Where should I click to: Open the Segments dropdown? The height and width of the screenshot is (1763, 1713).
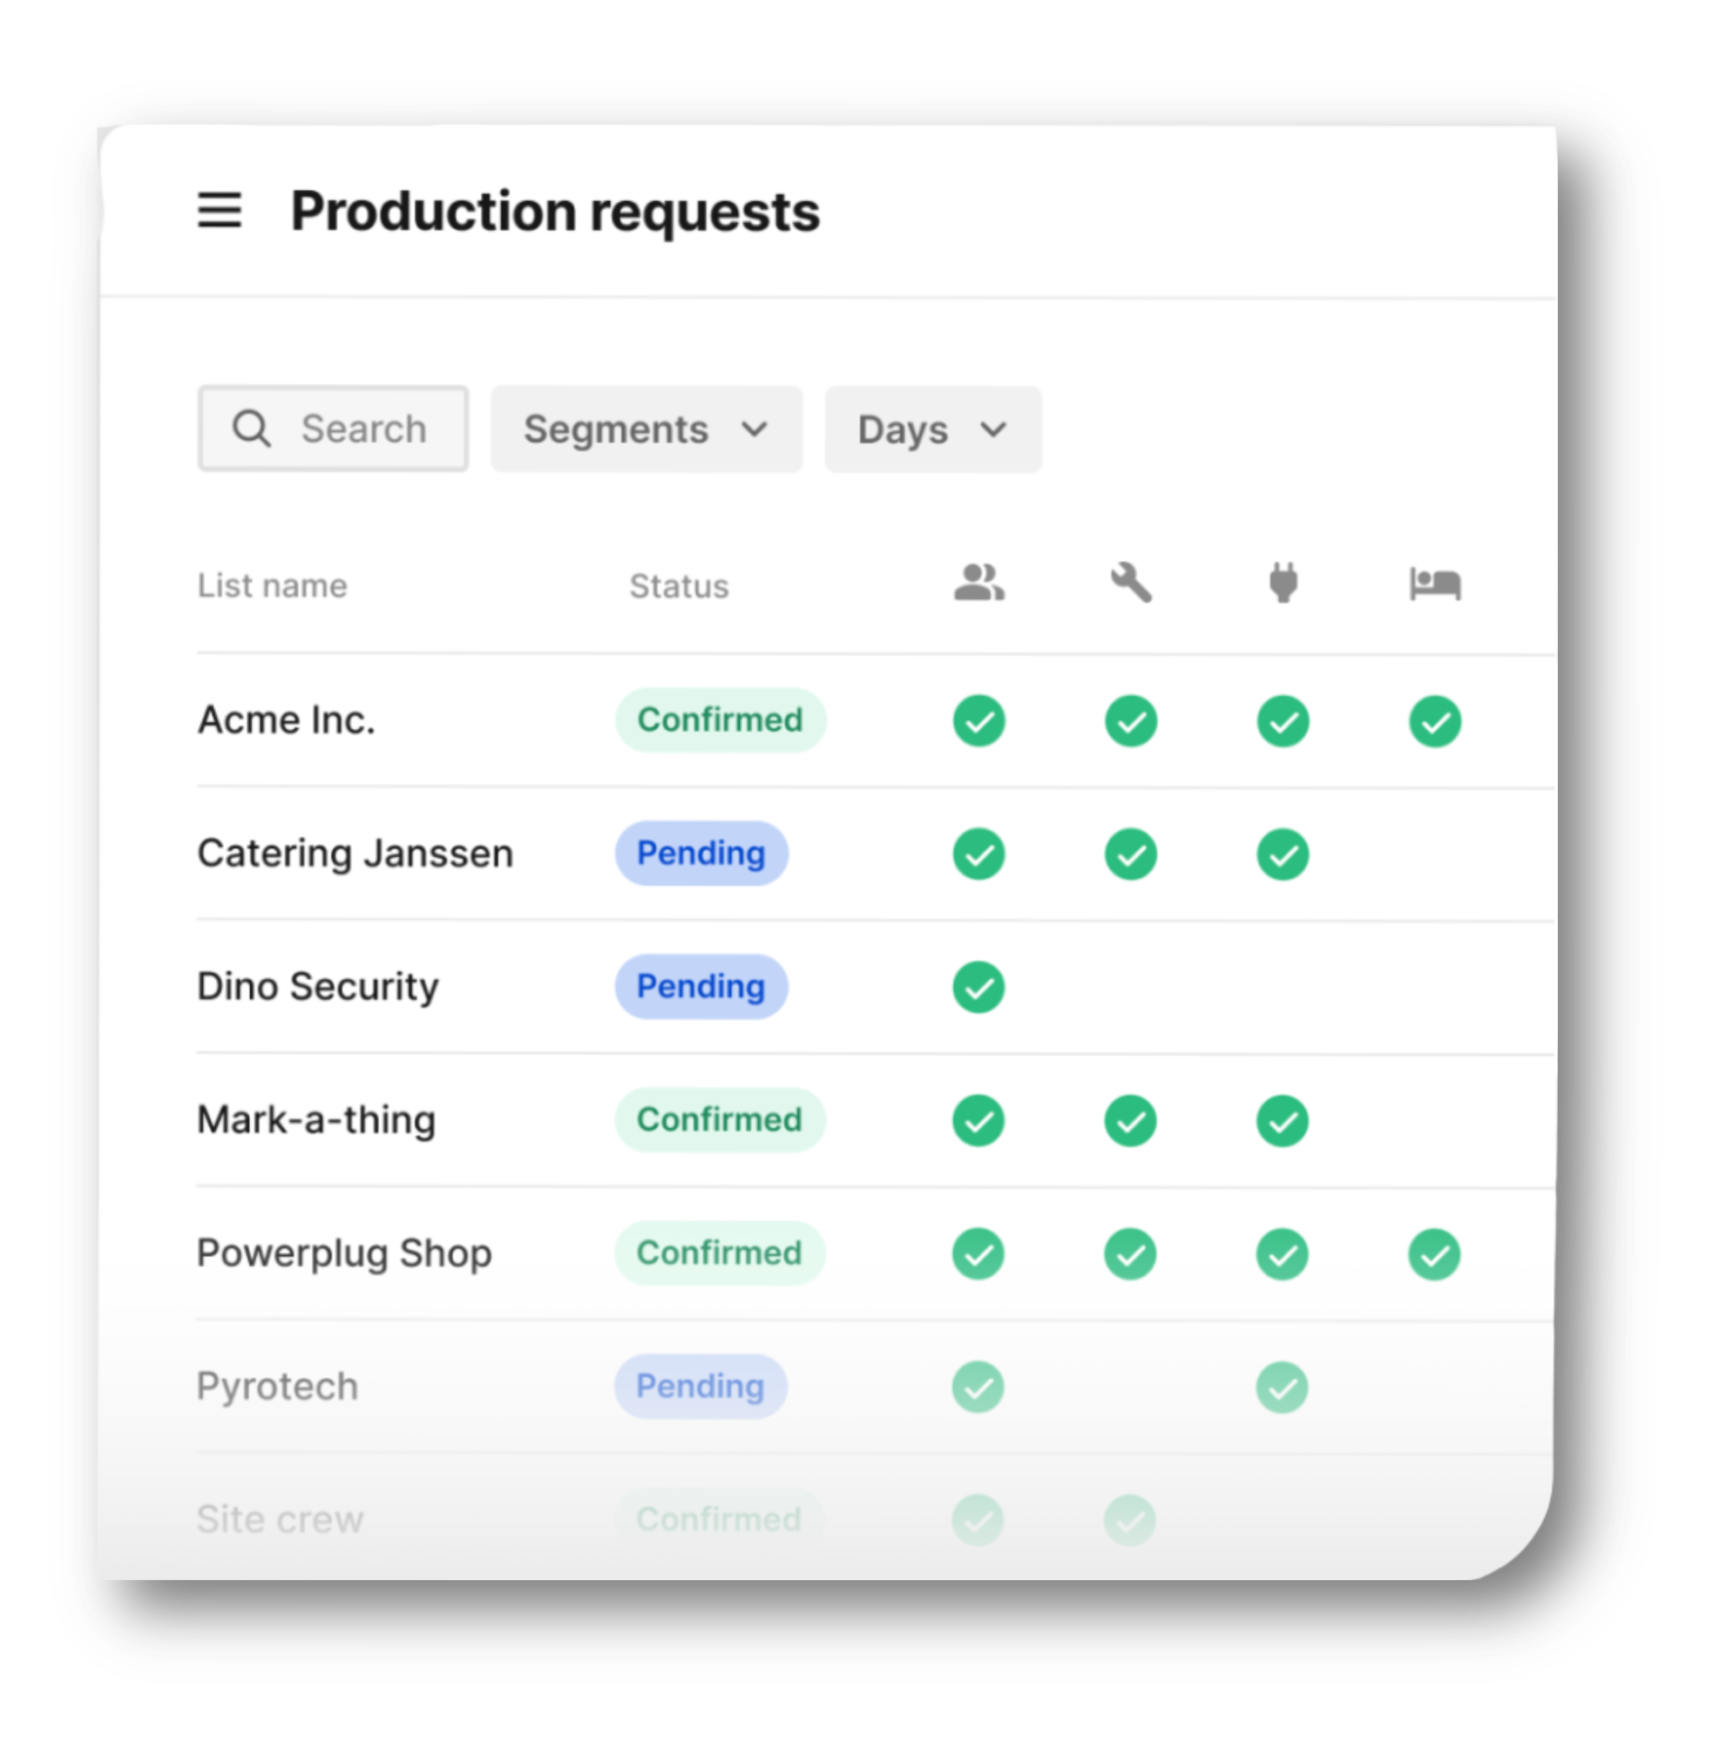646,429
